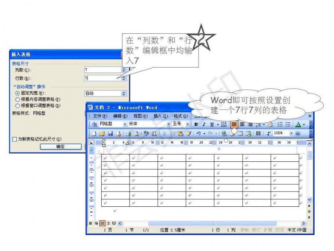Click the 行数 input field

(102, 78)
